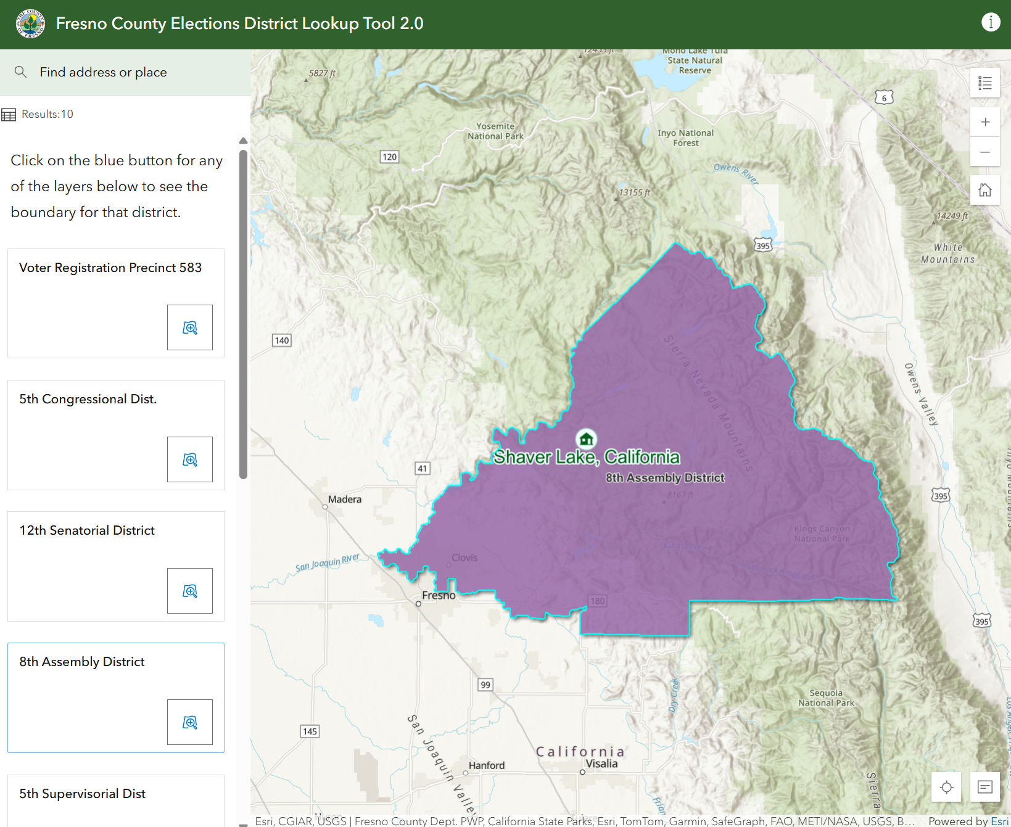Zoom to 12th Senatorial District boundary
The width and height of the screenshot is (1011, 827).
(x=190, y=591)
